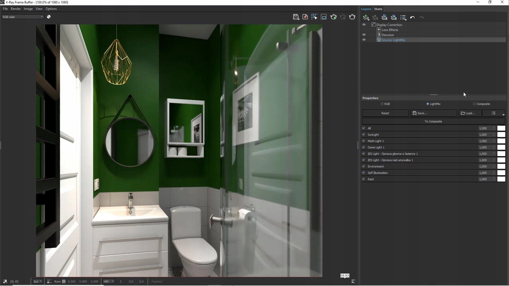Click the Dome Light 1 color swatch
The width and height of the screenshot is (509, 286).
501,147
